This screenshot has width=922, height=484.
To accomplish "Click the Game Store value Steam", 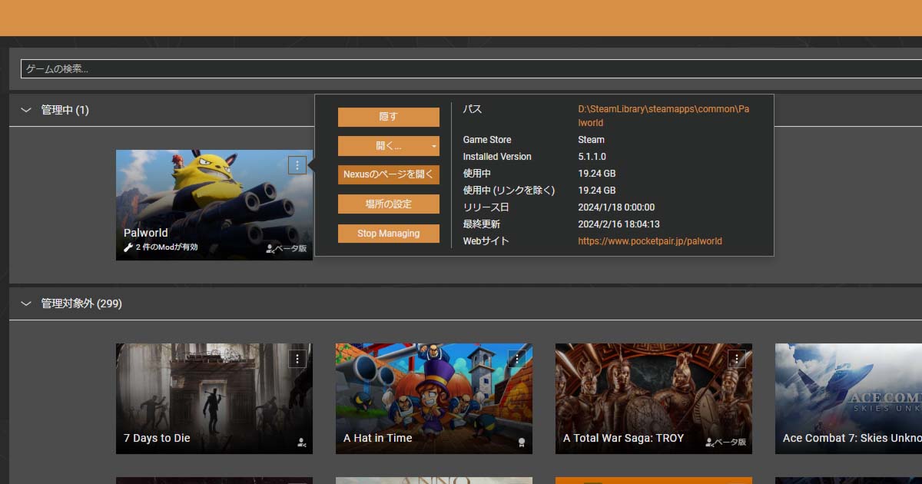I will point(591,140).
